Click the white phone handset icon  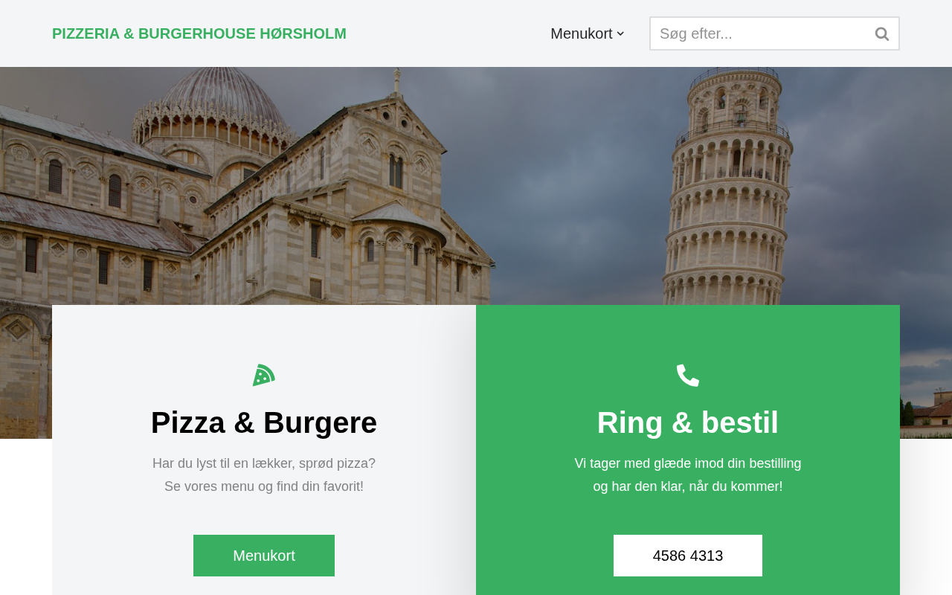[x=688, y=375]
